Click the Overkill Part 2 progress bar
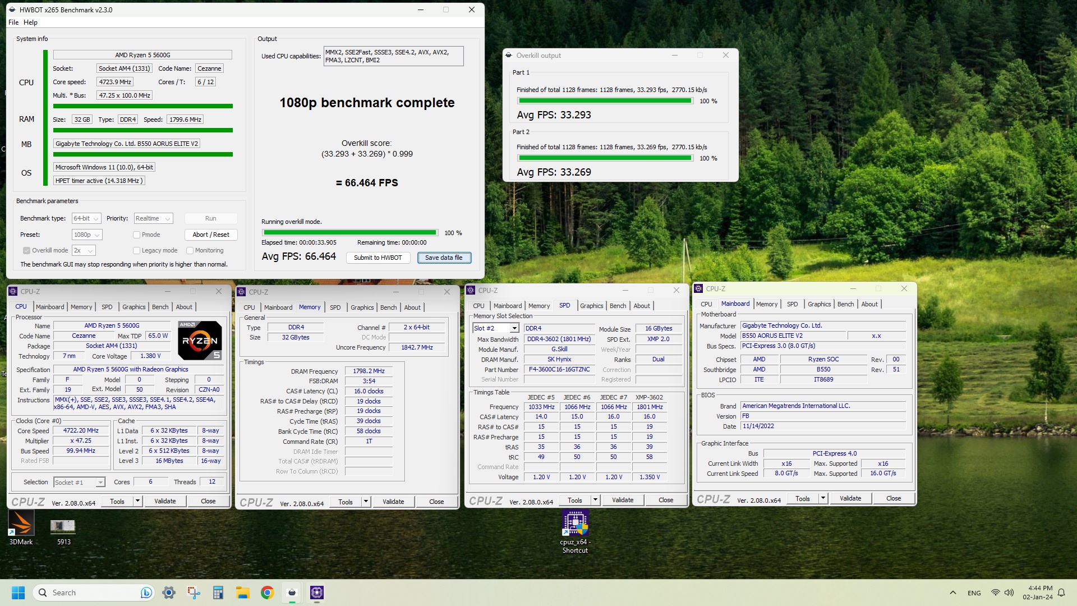 coord(605,158)
